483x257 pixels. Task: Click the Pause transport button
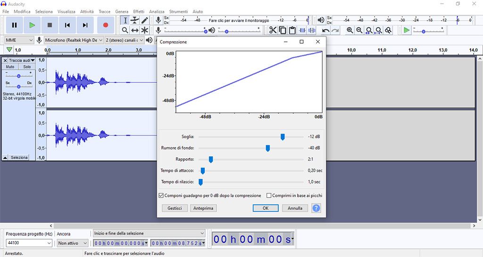(x=14, y=25)
